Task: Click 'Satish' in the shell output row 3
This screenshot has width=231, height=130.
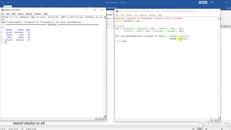Action: (9, 40)
